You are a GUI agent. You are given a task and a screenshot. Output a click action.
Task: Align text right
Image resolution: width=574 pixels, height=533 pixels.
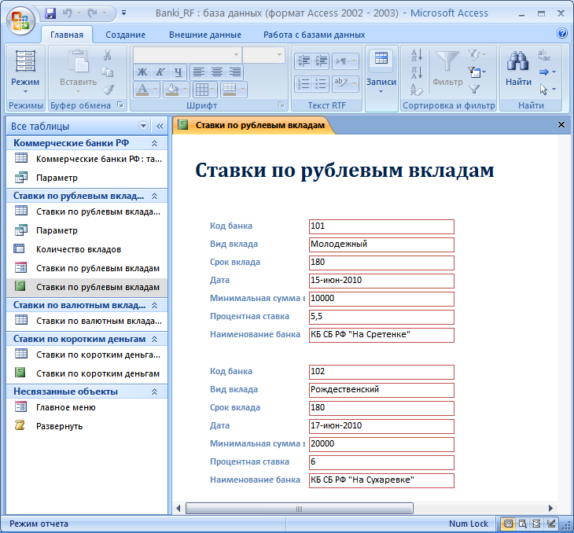point(234,72)
